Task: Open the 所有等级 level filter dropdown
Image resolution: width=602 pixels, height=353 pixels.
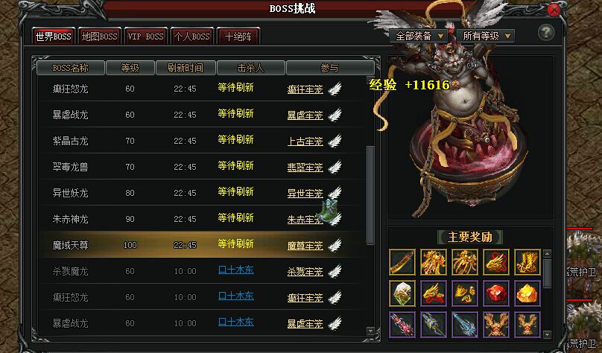Action: (485, 36)
